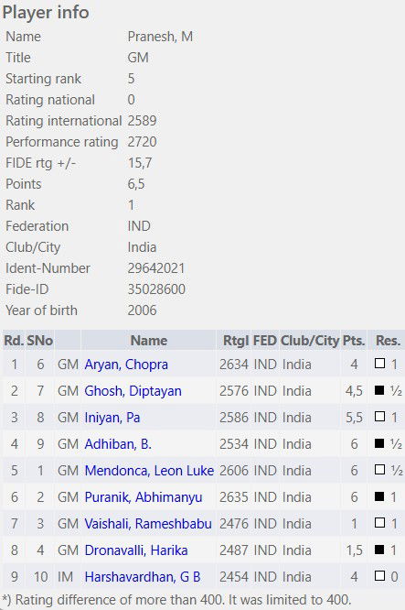Screen dimensions: 405x610
Task: Click the black piece icon in round 4
Action: pos(379,442)
